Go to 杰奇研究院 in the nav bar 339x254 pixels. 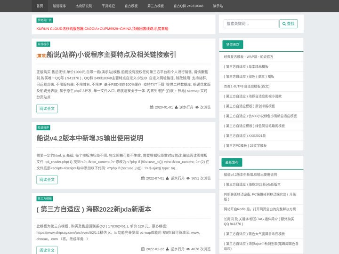(84, 6)
